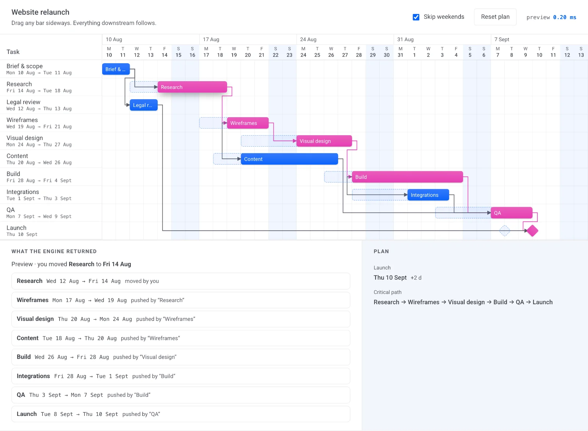The height and width of the screenshot is (431, 588).
Task: Toggle the Skip weekends checkbox
Action: (416, 17)
